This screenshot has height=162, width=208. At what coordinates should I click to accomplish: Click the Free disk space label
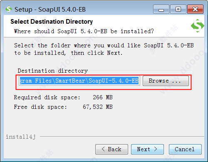[x=40, y=107]
